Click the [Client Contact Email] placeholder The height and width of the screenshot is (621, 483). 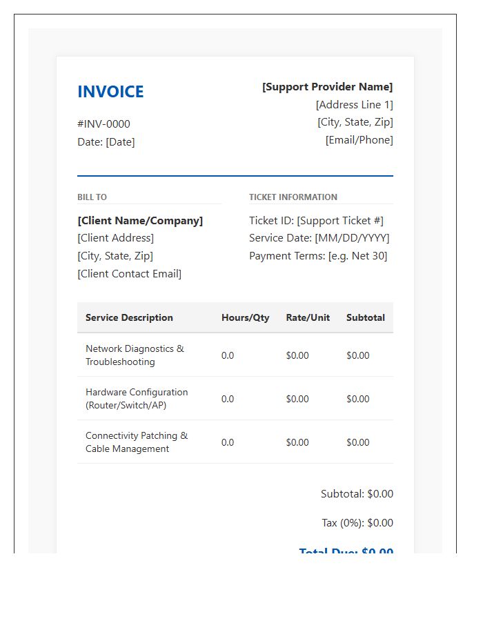point(130,274)
